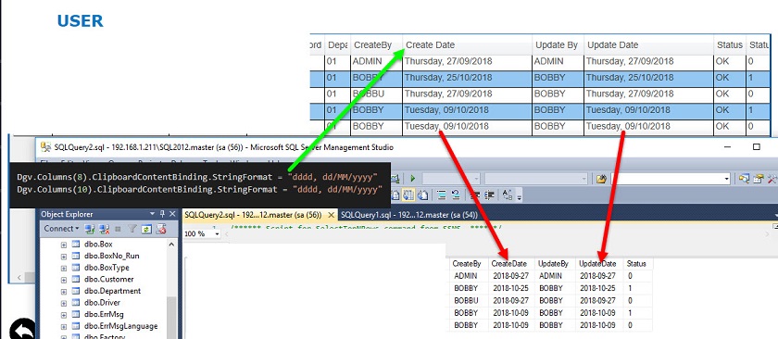Click the round back arrow button

[x=22, y=330]
